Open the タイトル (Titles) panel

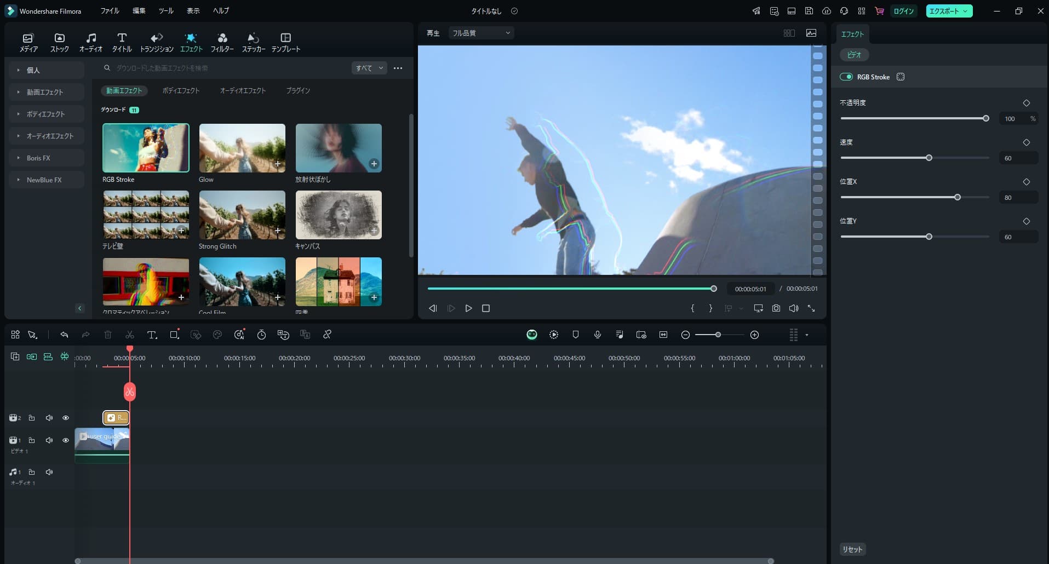click(122, 41)
